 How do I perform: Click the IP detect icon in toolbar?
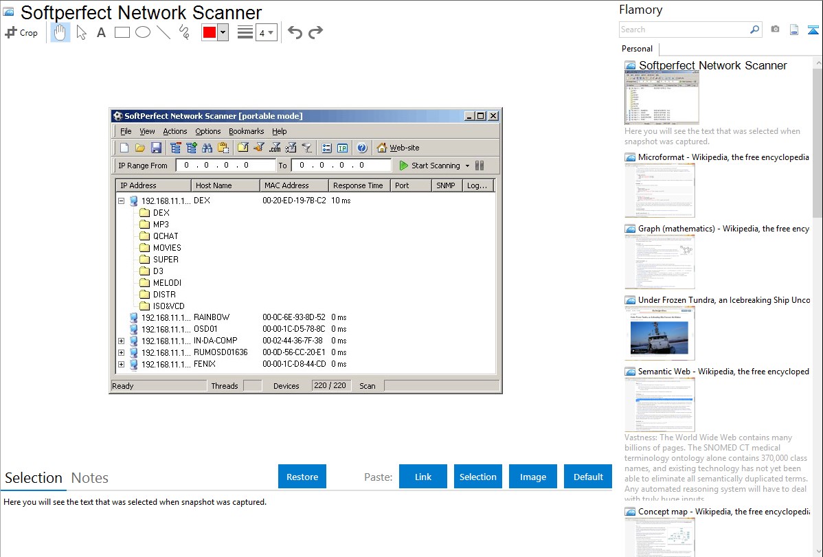(343, 148)
